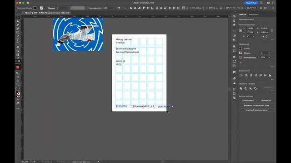291x163 pixels.
Task: Align bottom edges in the control bar
Action: click(x=152, y=8)
